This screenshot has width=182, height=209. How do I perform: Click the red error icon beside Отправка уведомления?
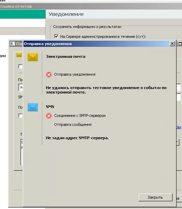(49, 74)
